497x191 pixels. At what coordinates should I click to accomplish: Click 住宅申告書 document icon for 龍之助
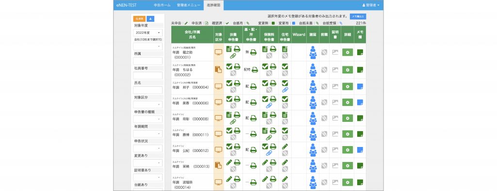[x=285, y=49]
